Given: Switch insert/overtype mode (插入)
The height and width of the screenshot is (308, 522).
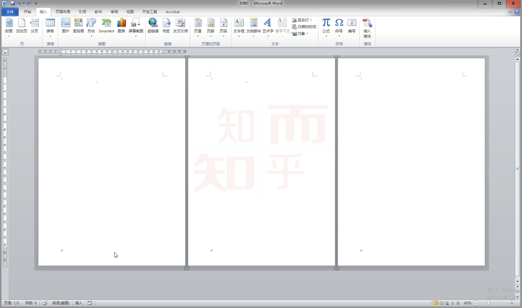Looking at the screenshot, I should (78, 303).
